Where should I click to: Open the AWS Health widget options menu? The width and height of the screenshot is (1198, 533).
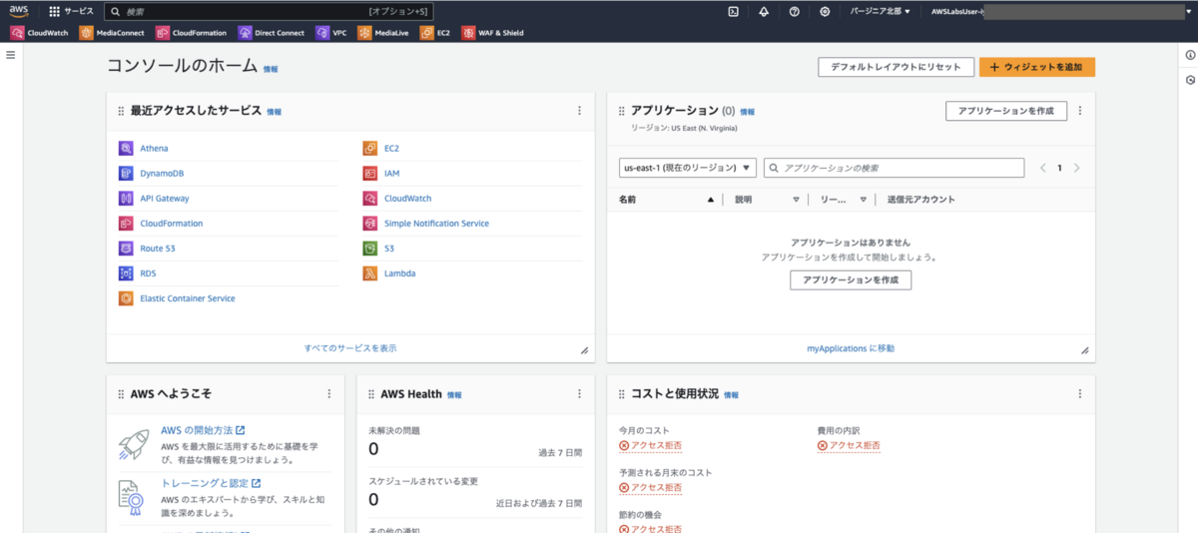pyautogui.click(x=579, y=393)
